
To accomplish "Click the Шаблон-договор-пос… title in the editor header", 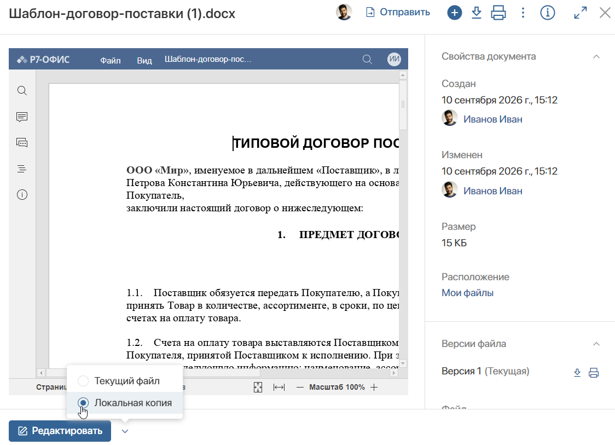I will click(x=208, y=59).
